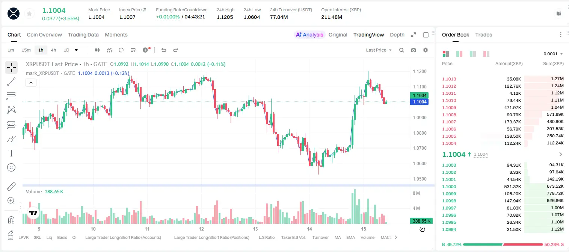
Task: Collapse the indicator legend chevron
Action: (31, 83)
